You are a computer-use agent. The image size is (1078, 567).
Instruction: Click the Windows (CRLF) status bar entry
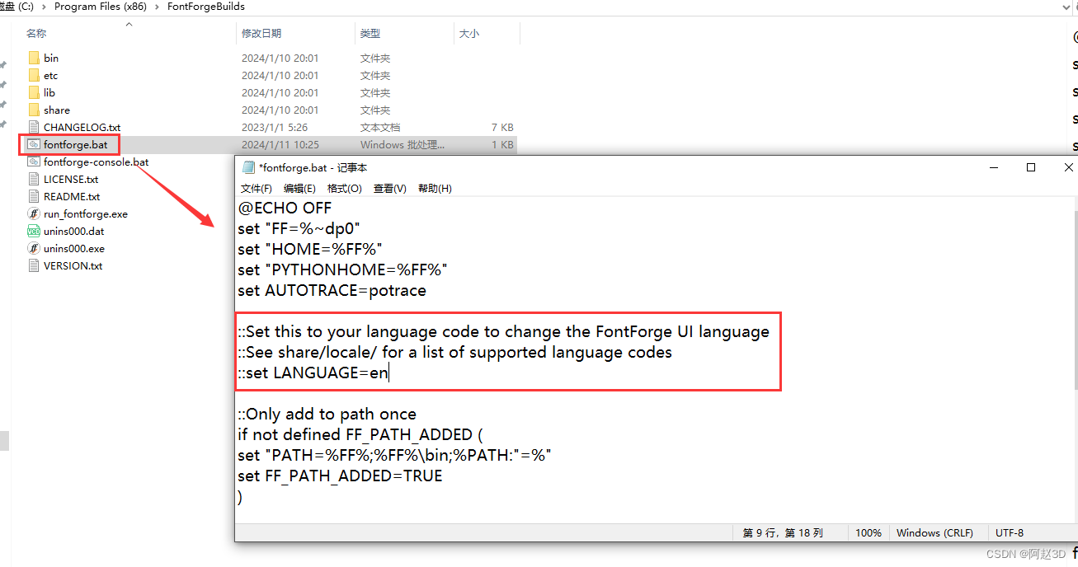[x=934, y=532]
